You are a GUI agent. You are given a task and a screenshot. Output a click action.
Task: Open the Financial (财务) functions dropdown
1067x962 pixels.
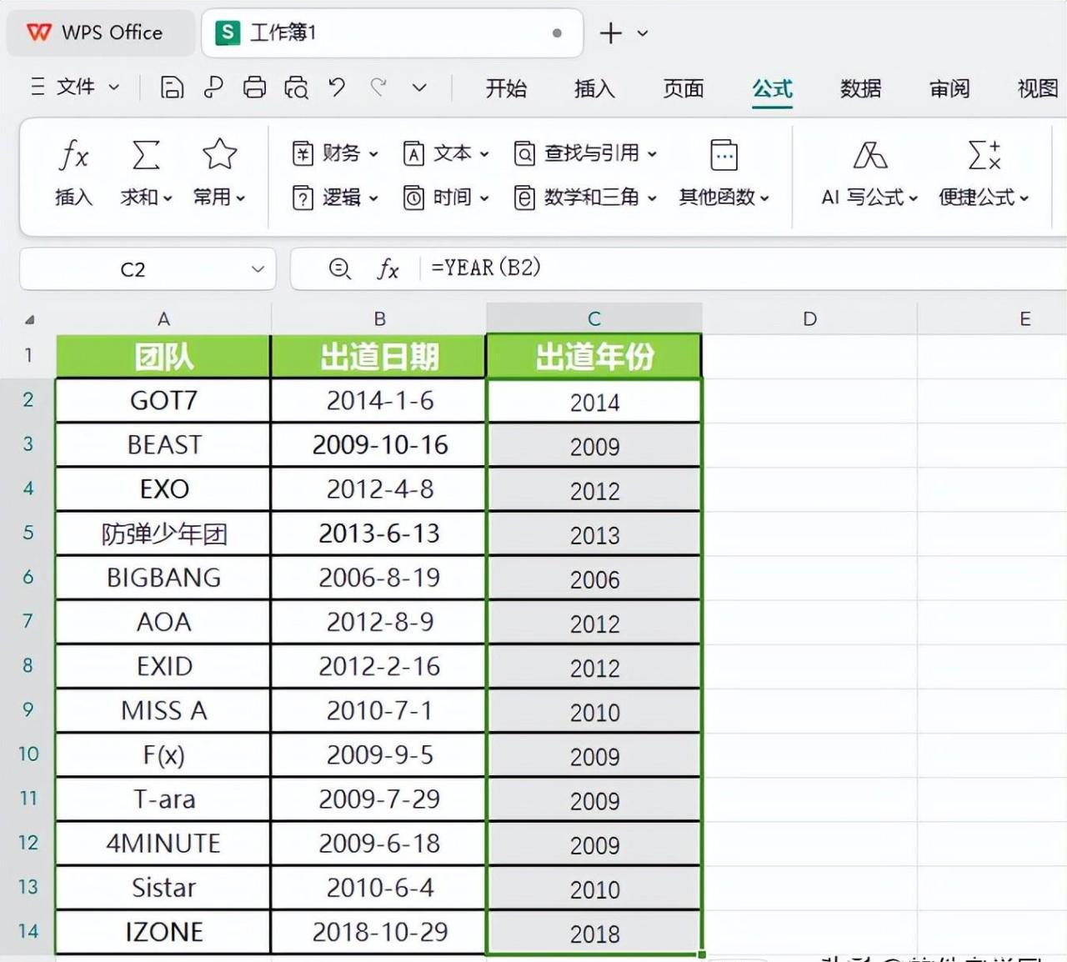(x=335, y=153)
